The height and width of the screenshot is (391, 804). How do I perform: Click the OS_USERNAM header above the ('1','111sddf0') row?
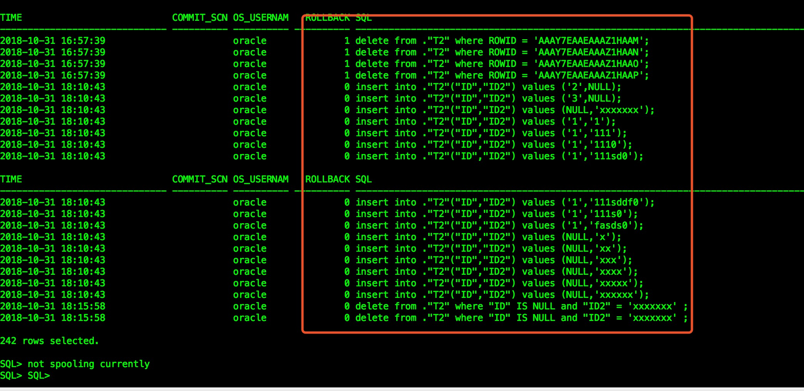click(261, 179)
